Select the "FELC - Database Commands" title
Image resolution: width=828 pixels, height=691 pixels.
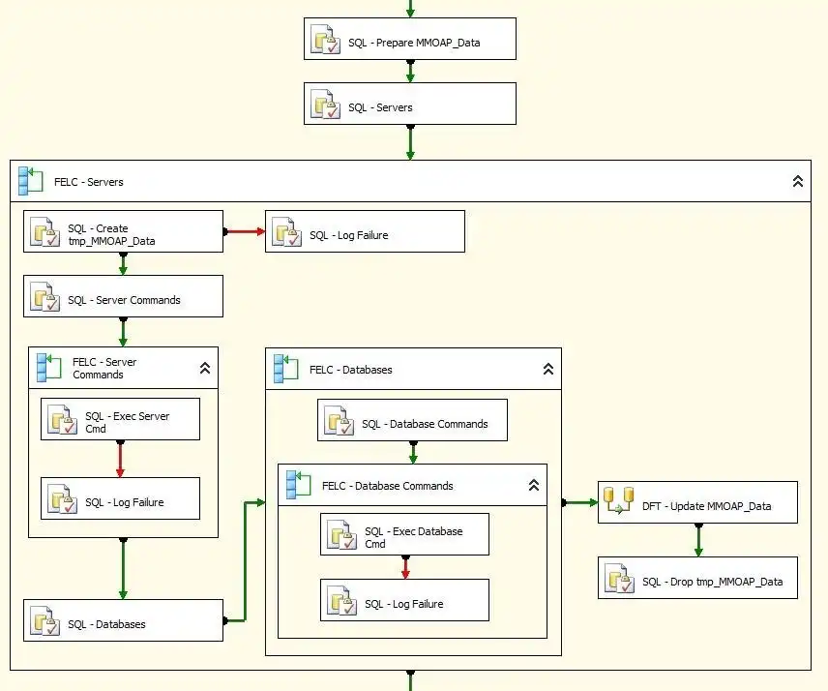pos(388,486)
